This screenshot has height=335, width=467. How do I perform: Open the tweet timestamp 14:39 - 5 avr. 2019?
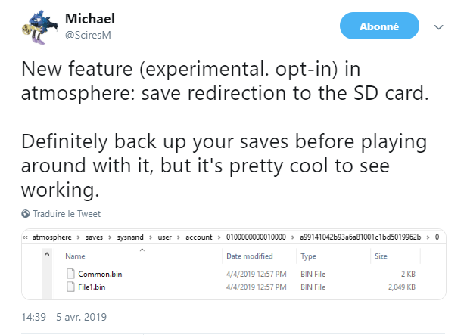64,317
